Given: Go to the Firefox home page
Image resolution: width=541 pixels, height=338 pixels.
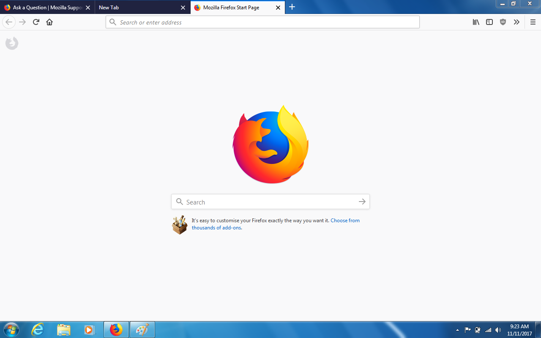Looking at the screenshot, I should 49,22.
